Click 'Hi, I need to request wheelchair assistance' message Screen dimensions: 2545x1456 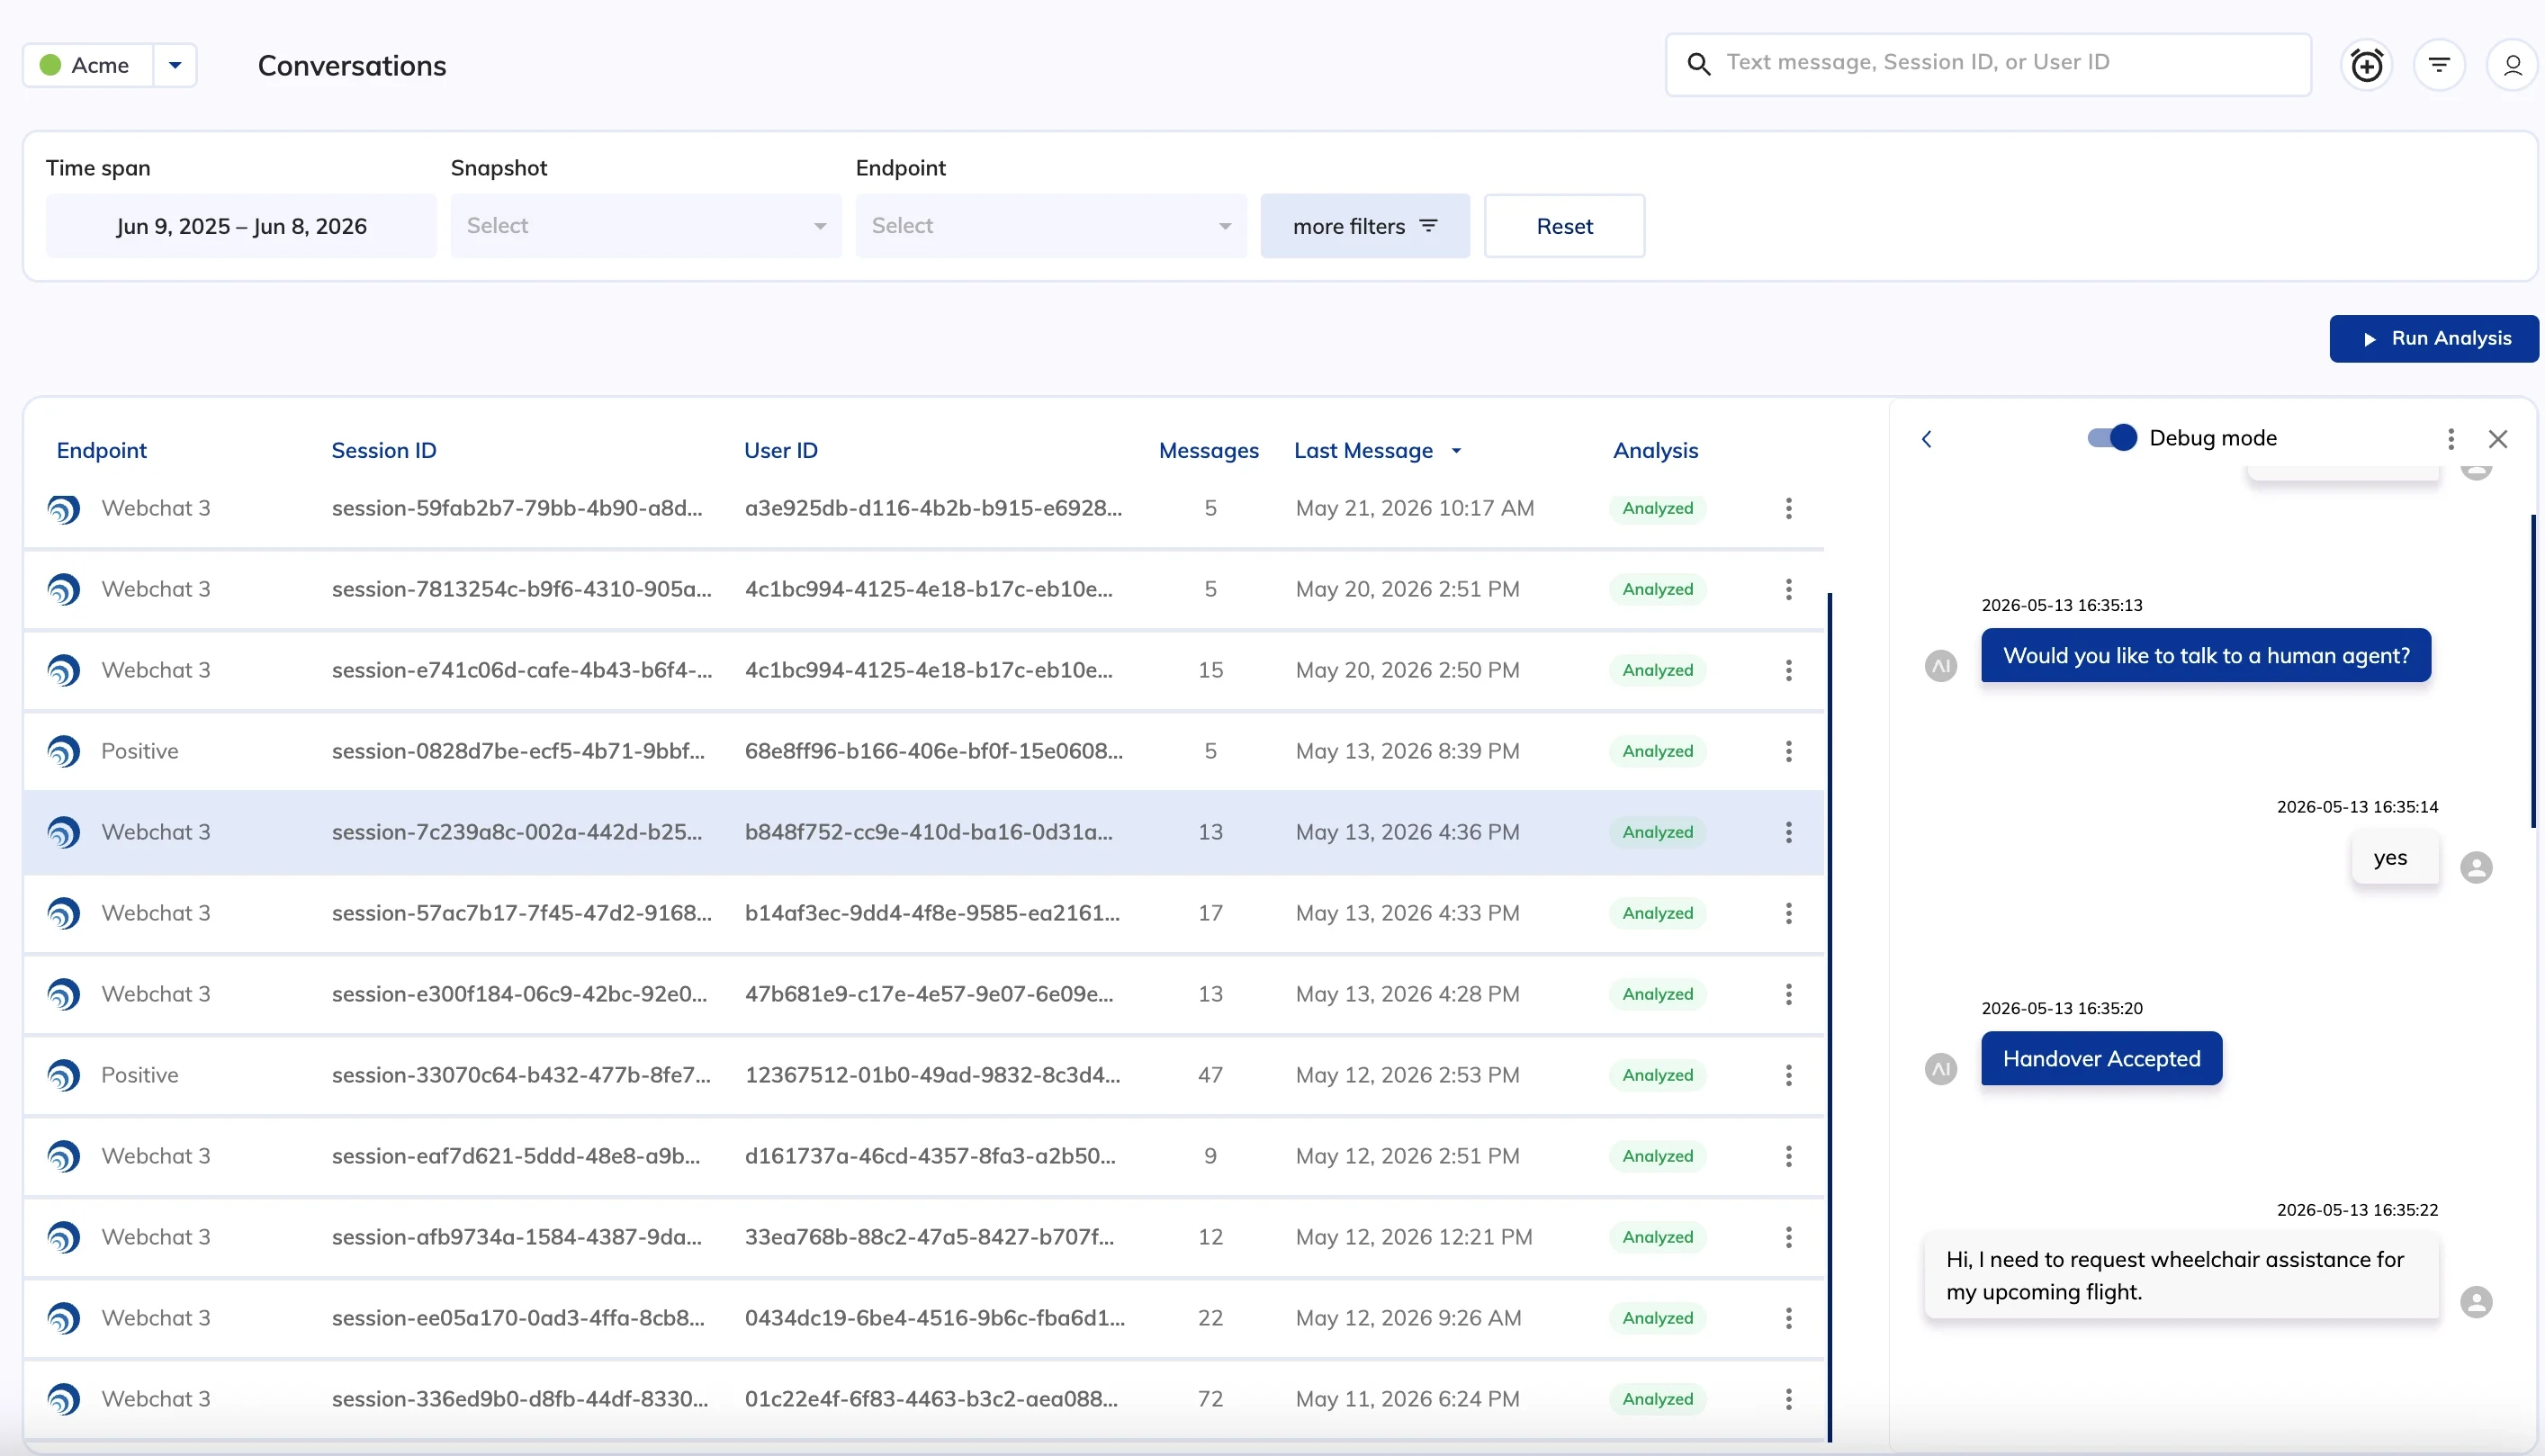(2181, 1277)
